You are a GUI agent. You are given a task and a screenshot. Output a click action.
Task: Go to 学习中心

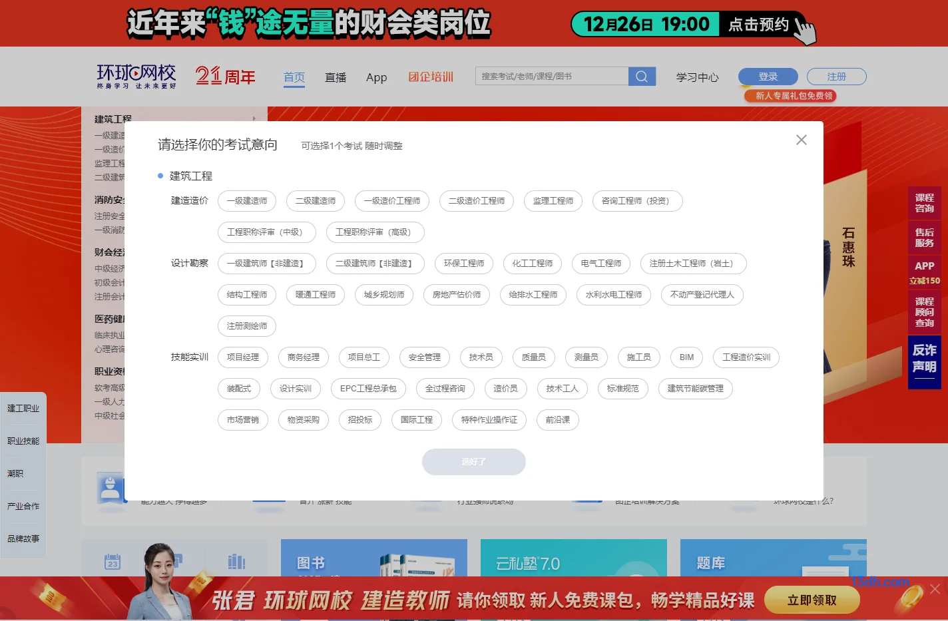698,77
